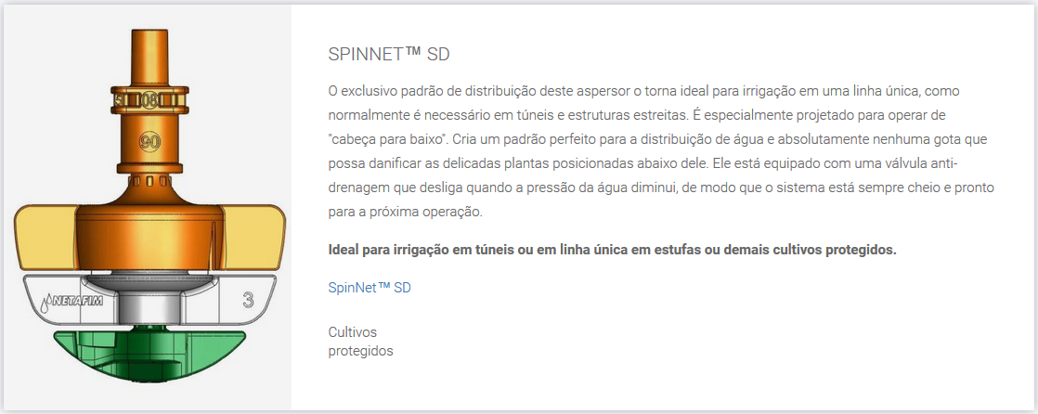Click the SPINNET™ SD heading

point(389,54)
